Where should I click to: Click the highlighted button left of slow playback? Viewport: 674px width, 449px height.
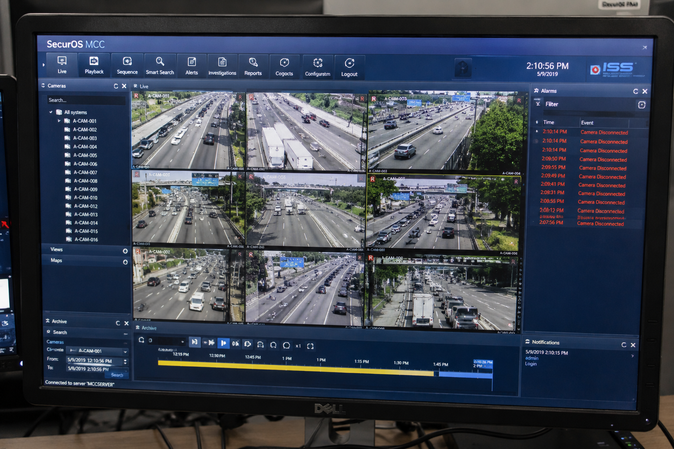pos(194,342)
